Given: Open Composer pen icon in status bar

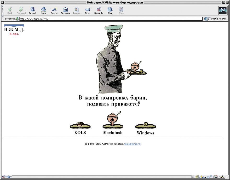Looking at the screenshot, I should coord(222,177).
